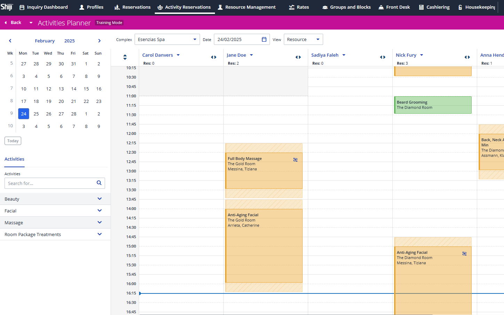Click the Training Mode badge
Screen dimensions: 504x315
(109, 23)
